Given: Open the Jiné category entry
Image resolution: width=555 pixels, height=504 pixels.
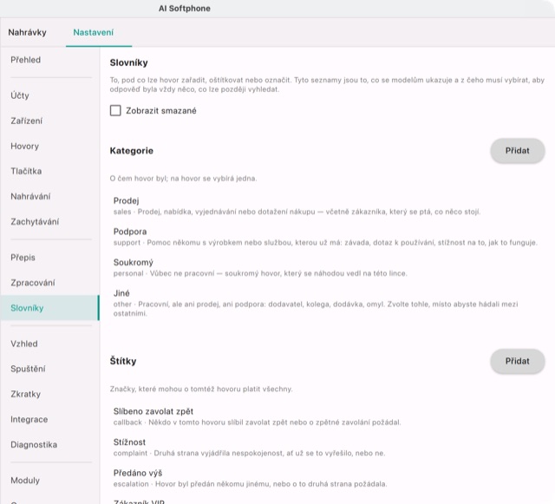Looking at the screenshot, I should pyautogui.click(x=328, y=303).
